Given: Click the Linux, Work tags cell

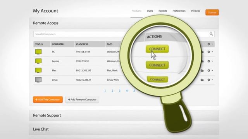Looking at the screenshot, I should click(113, 80).
